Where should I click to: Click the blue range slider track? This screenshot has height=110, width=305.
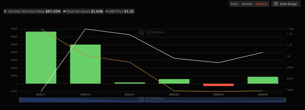(152, 100)
